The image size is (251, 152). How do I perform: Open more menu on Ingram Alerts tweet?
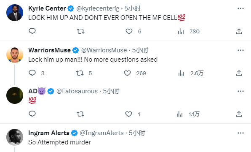click(240, 133)
